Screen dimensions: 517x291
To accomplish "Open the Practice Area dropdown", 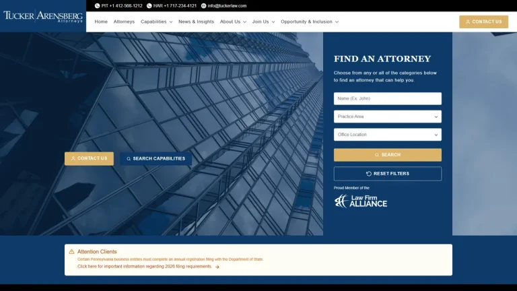I will 388,117.
